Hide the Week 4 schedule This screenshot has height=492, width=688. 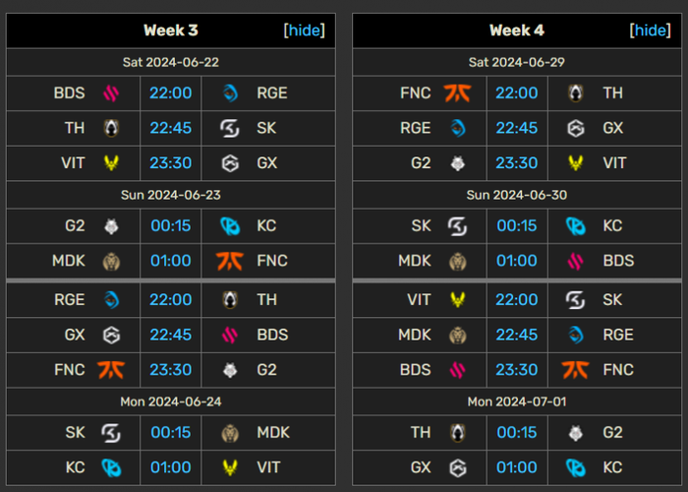(x=650, y=31)
